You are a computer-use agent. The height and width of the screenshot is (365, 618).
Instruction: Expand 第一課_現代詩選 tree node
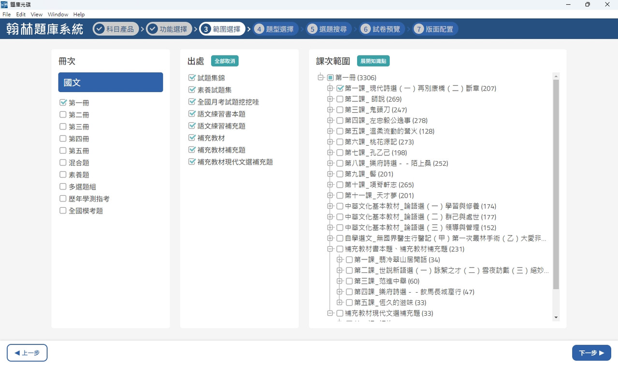(x=330, y=88)
